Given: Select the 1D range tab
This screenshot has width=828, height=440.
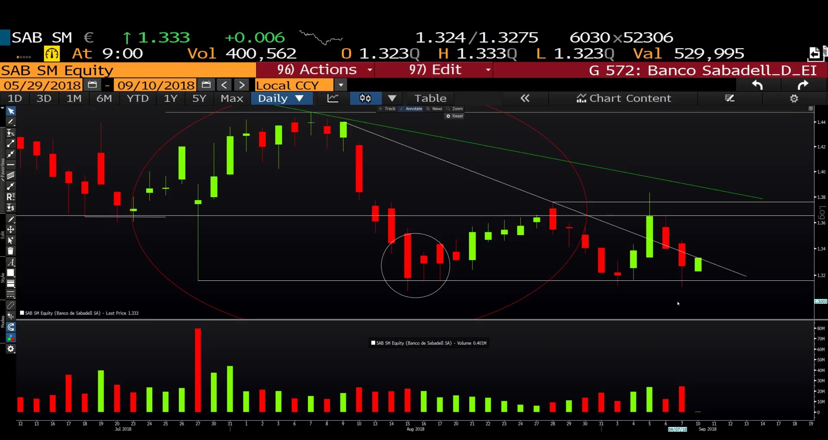Looking at the screenshot, I should [15, 98].
